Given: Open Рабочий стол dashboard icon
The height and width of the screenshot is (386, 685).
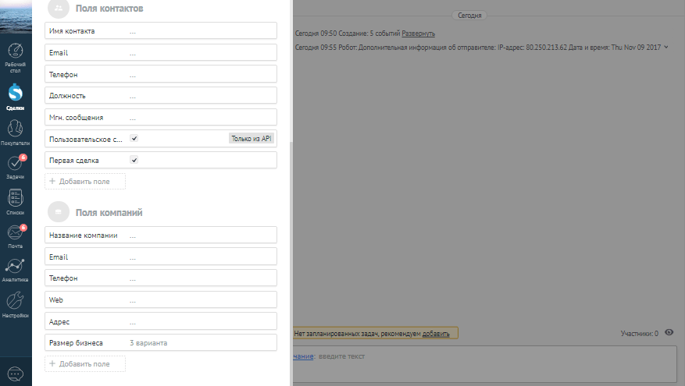Looking at the screenshot, I should 16,57.
